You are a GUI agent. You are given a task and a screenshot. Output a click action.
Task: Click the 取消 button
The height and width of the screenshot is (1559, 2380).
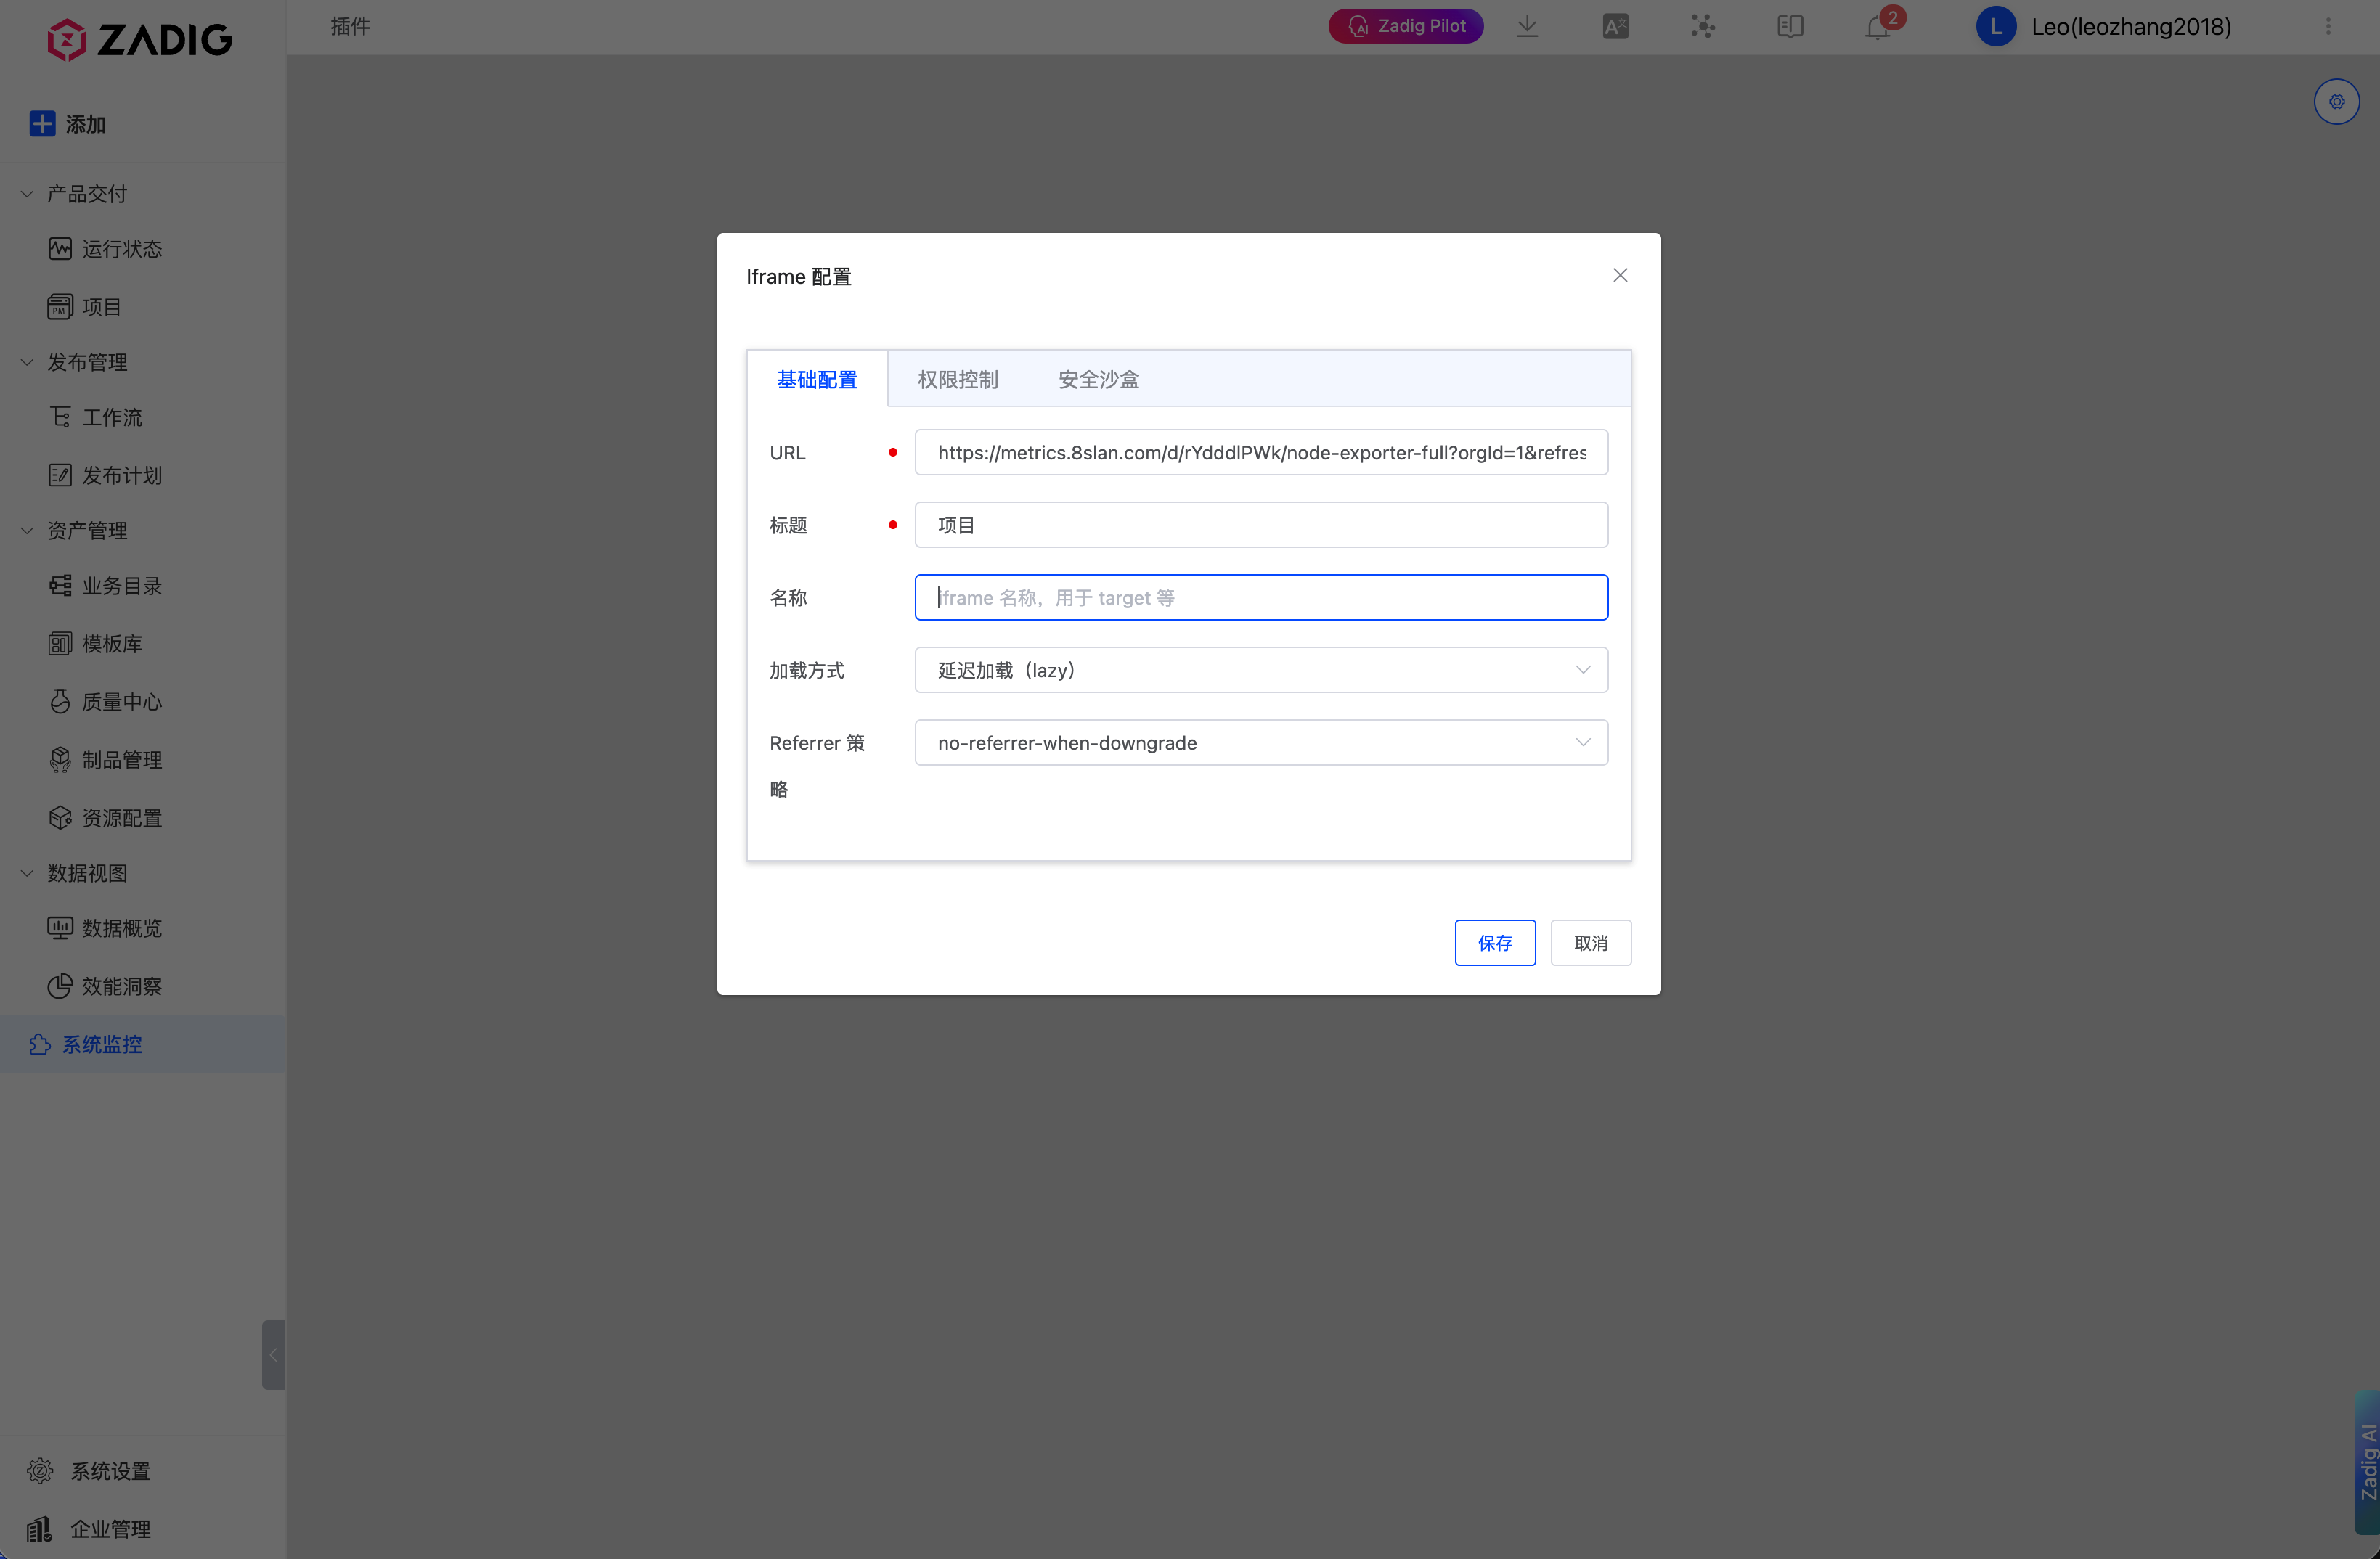[1590, 942]
